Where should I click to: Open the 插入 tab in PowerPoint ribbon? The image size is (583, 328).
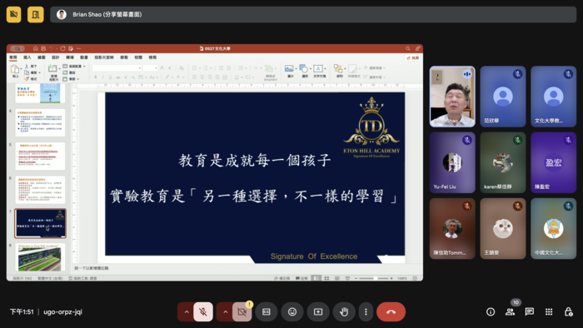27,57
